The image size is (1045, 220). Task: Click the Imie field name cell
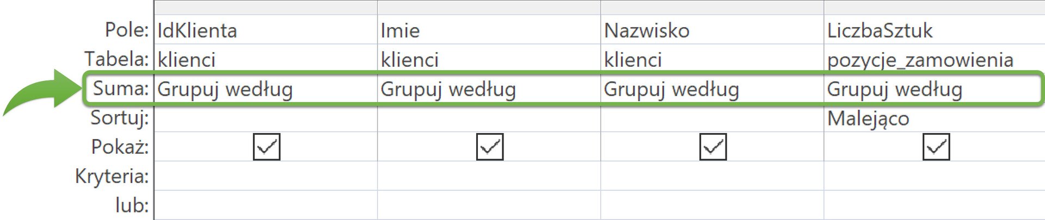(489, 30)
